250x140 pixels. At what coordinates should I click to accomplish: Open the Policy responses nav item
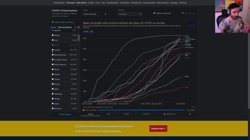pos(162,3)
